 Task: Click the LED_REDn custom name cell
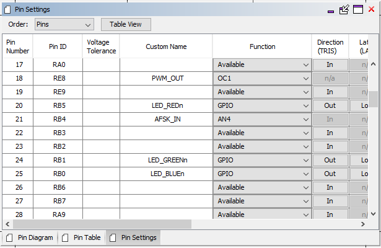(166, 105)
